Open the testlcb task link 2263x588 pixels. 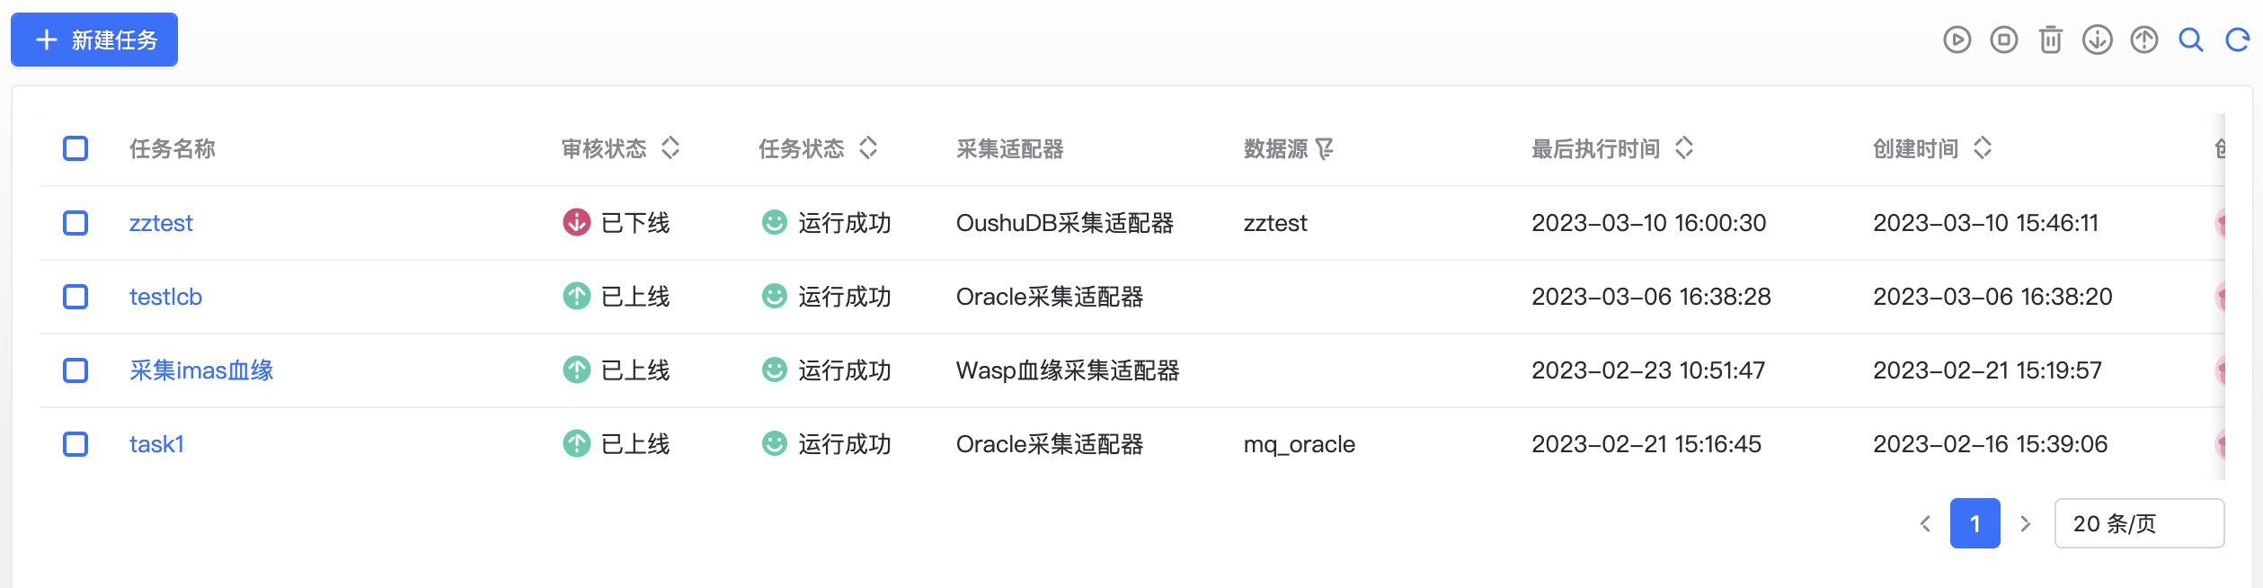pos(165,297)
